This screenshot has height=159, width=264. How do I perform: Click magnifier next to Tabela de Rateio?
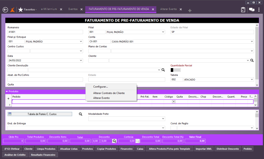[81, 114]
